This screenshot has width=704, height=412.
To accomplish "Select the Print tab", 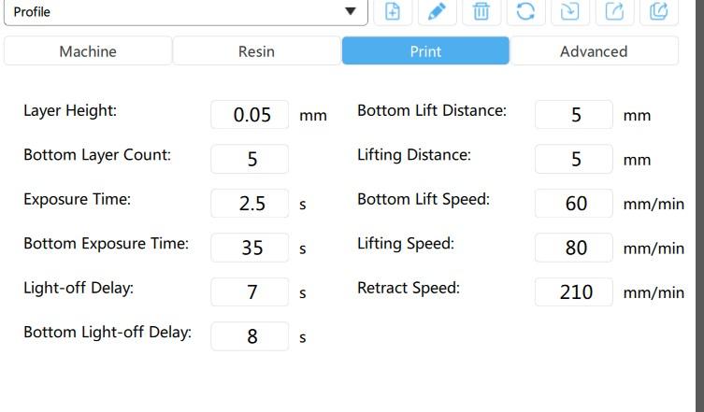I will pyautogui.click(x=425, y=50).
